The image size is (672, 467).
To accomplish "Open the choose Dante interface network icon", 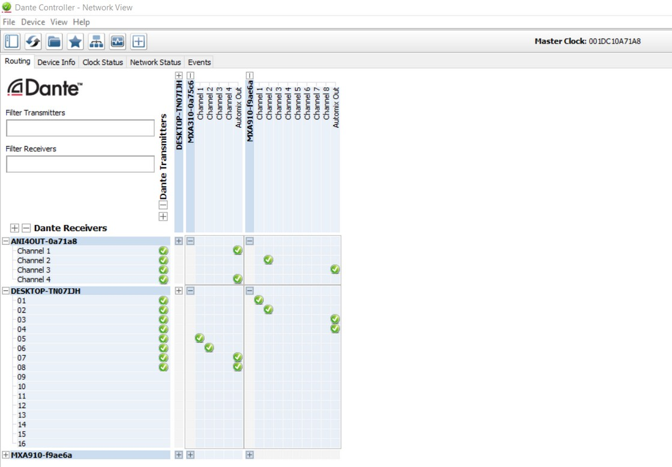I will coord(96,41).
